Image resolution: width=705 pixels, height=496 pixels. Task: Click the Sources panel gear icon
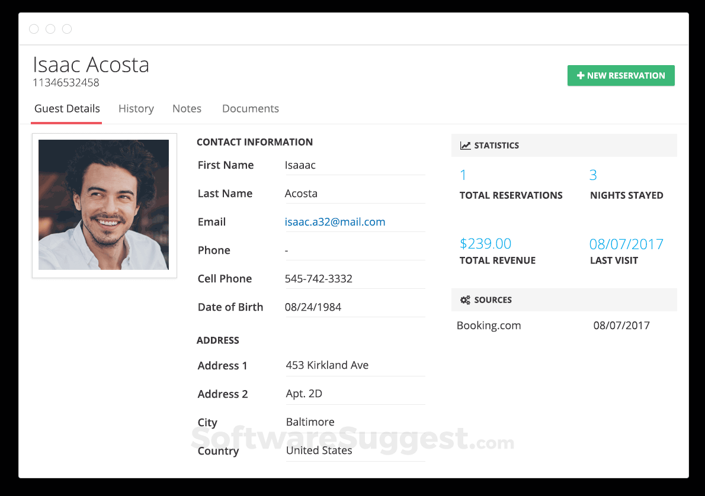point(466,299)
